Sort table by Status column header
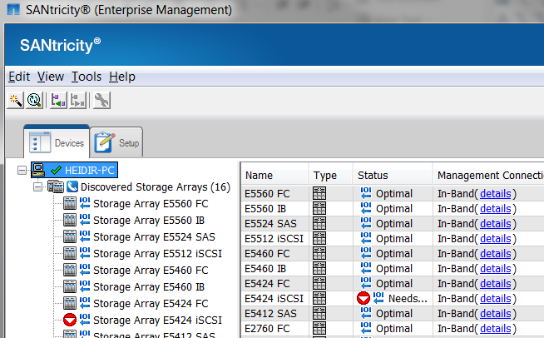544x338 pixels. [x=393, y=176]
